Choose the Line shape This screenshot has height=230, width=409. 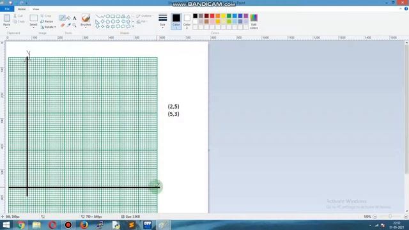(97, 17)
